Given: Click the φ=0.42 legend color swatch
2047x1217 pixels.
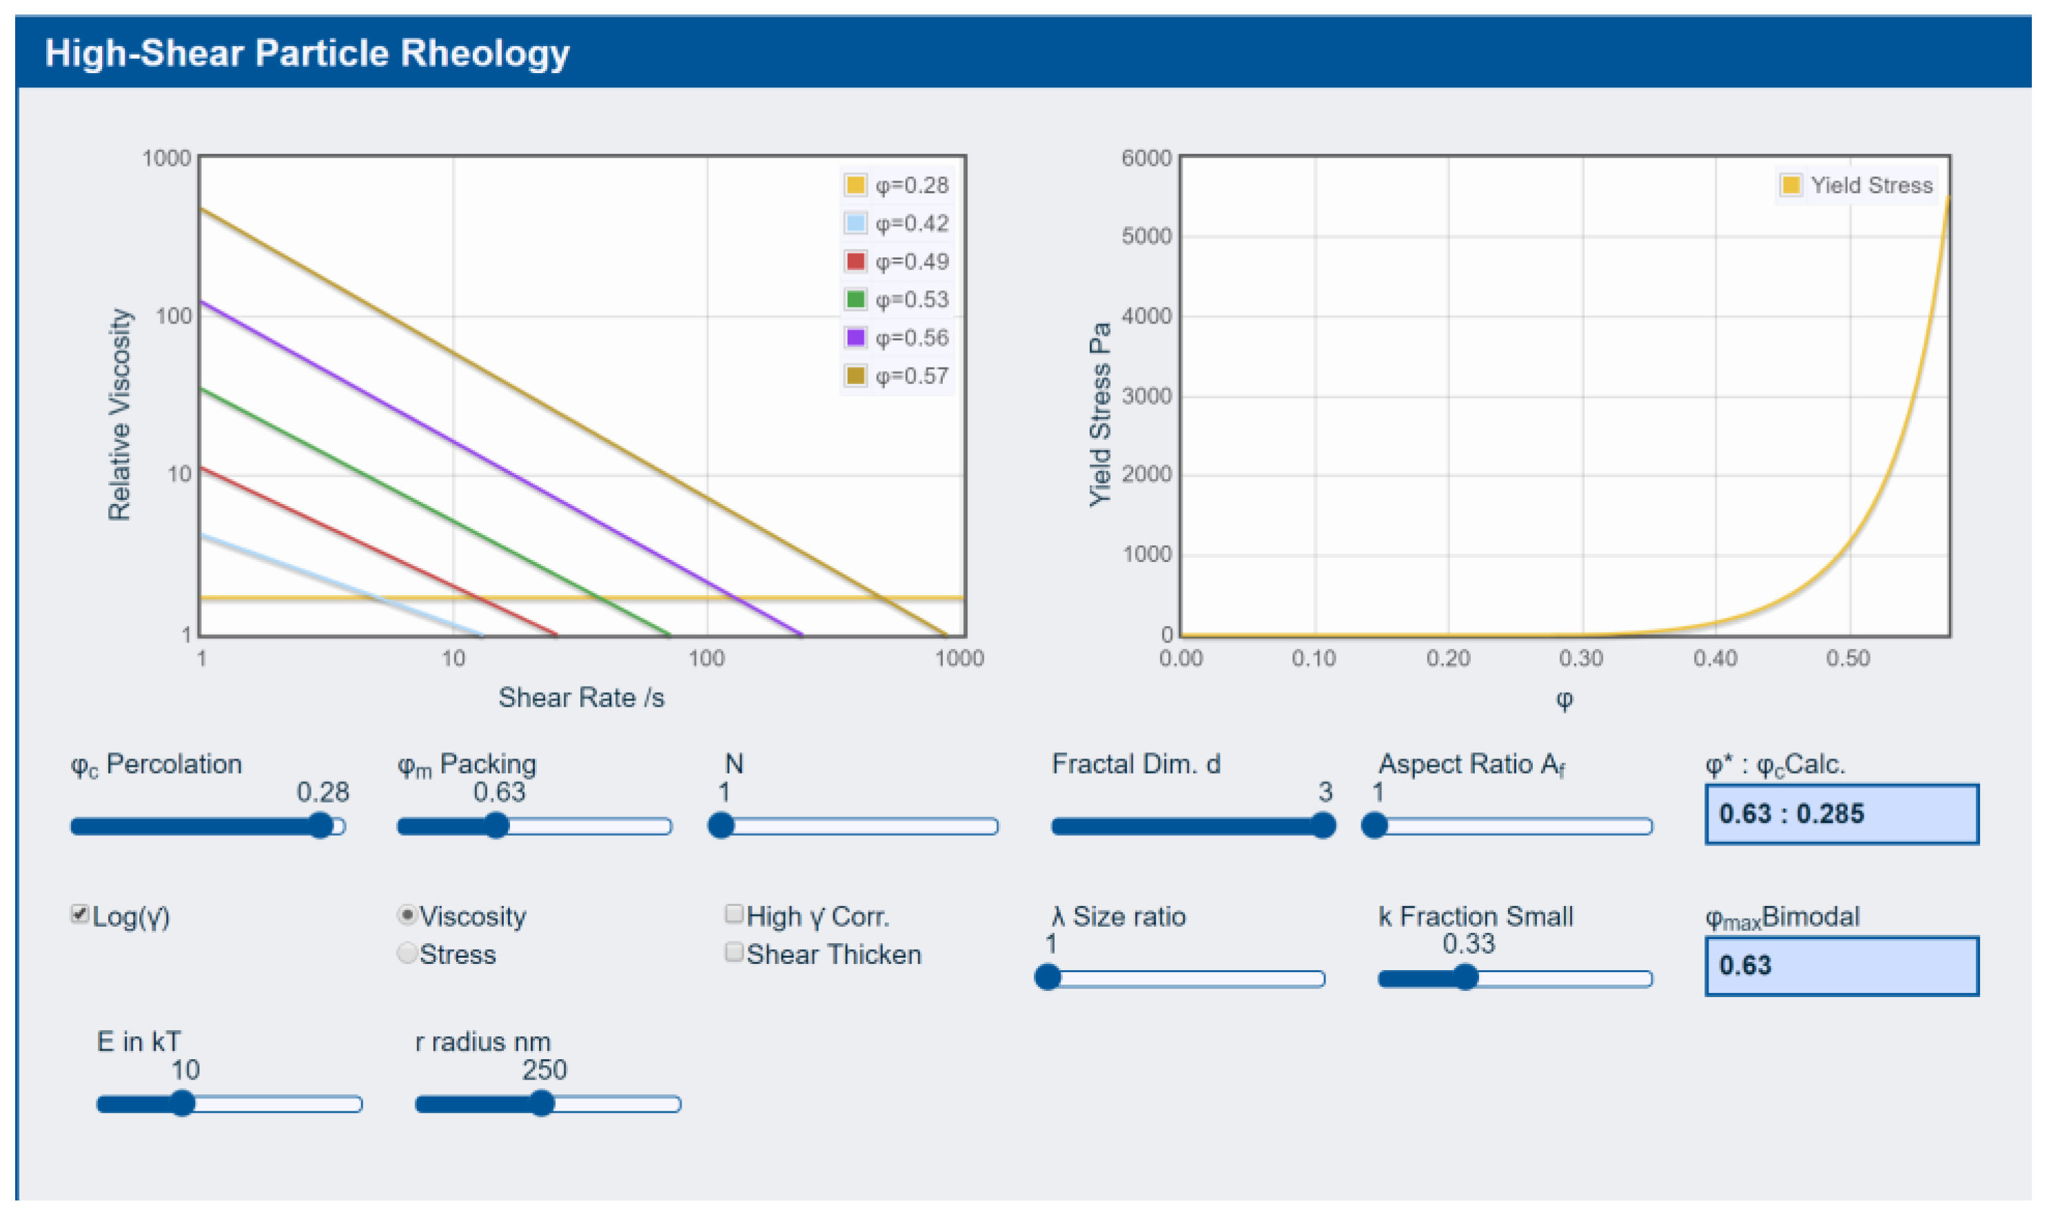Looking at the screenshot, I should pos(855,223).
